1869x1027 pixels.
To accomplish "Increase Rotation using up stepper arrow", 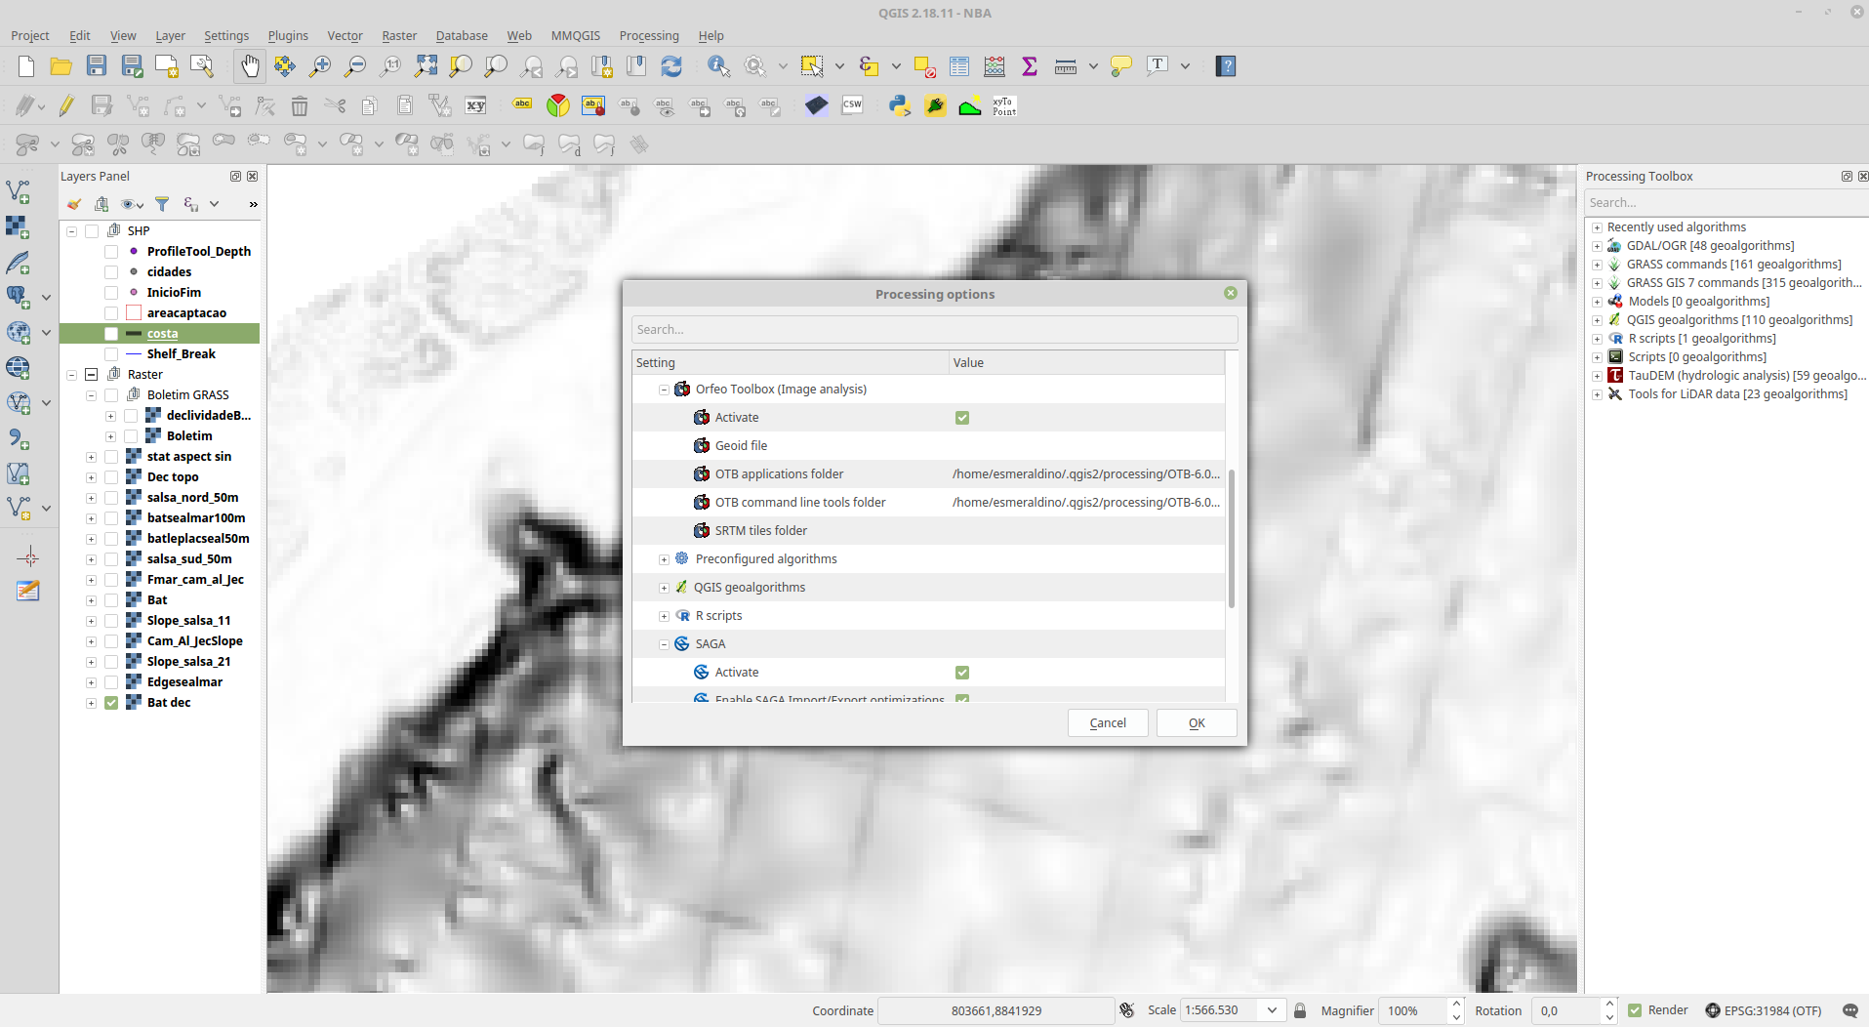I will pyautogui.click(x=1609, y=1005).
